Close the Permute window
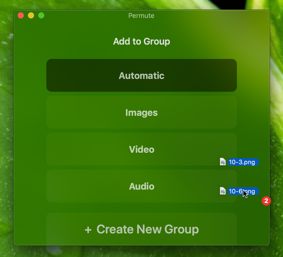Screen dimensions: 283x257 click(x=21, y=15)
